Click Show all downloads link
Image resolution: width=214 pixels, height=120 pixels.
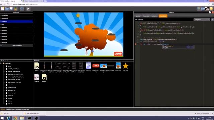(203, 113)
